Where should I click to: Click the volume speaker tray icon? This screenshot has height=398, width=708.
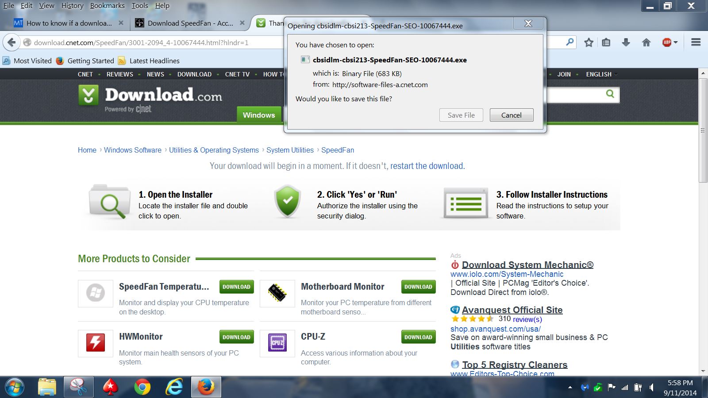tap(651, 388)
